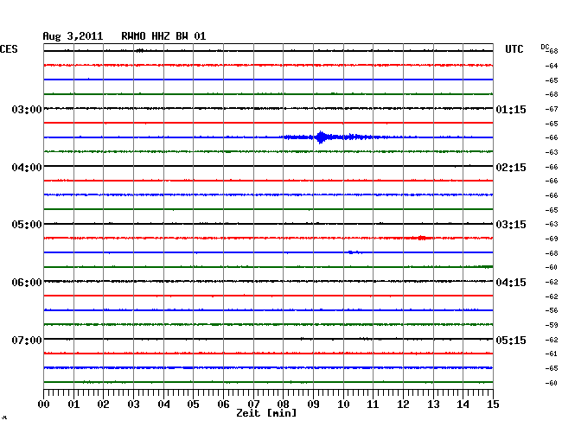This screenshot has width=562, height=427.
Task: Click the small red burst near minute 12.5
Action: click(422, 238)
